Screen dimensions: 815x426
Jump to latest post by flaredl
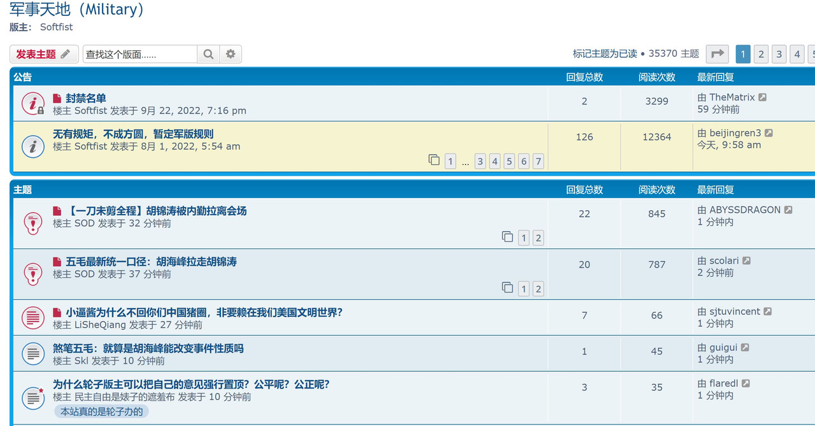pos(746,383)
